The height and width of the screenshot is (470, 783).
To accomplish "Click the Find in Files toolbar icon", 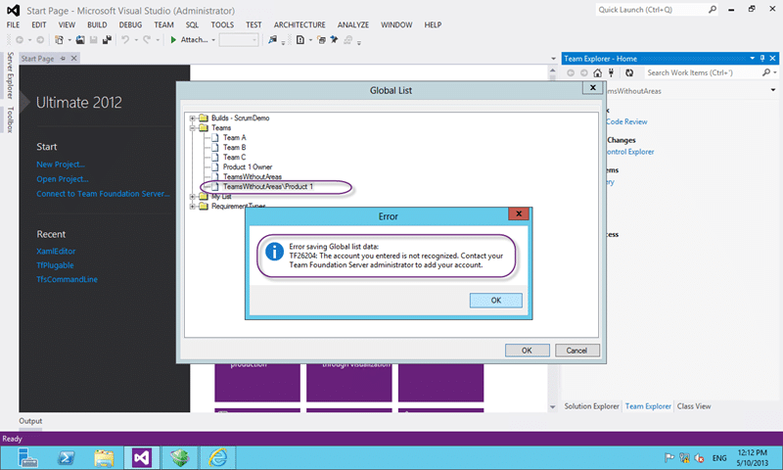I will click(x=273, y=40).
